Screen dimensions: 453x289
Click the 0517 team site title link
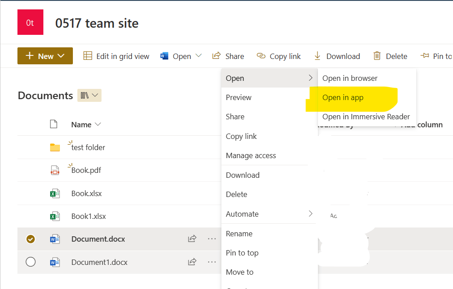97,23
